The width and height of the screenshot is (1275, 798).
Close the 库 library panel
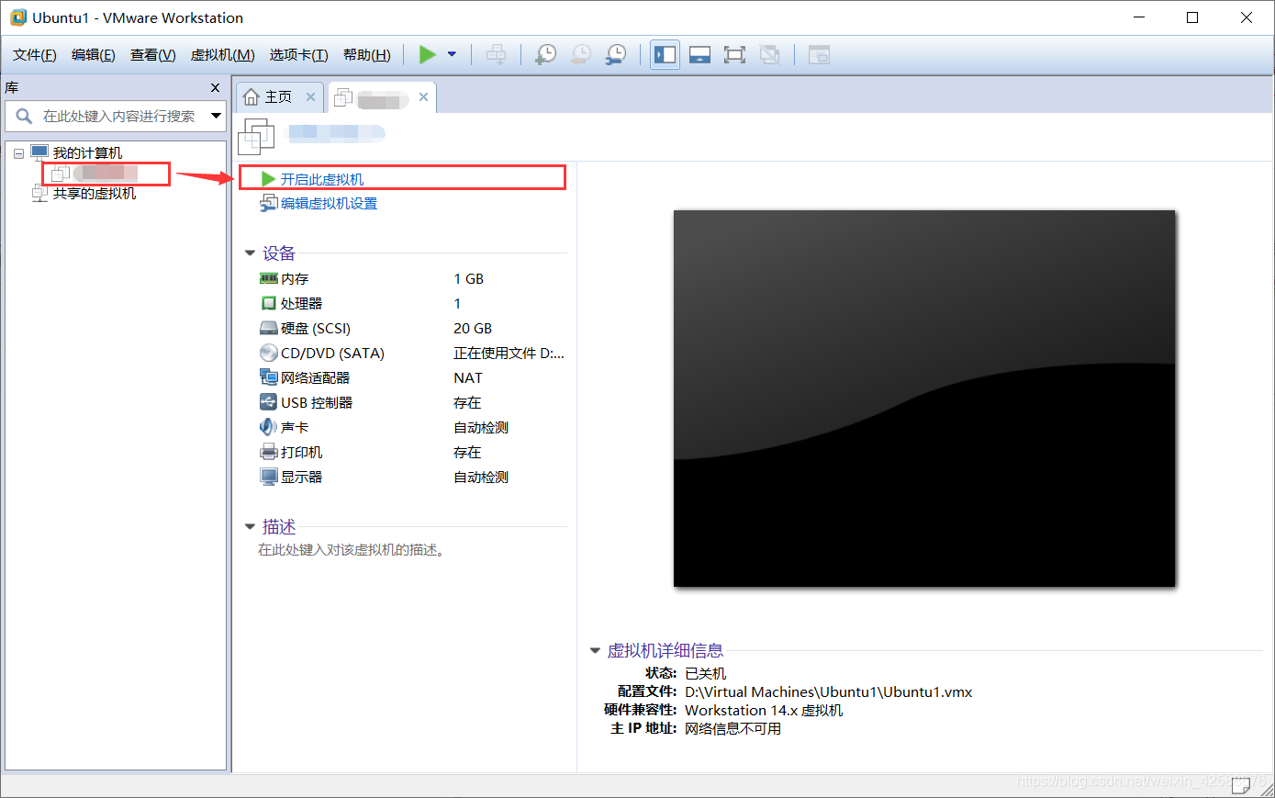[216, 87]
